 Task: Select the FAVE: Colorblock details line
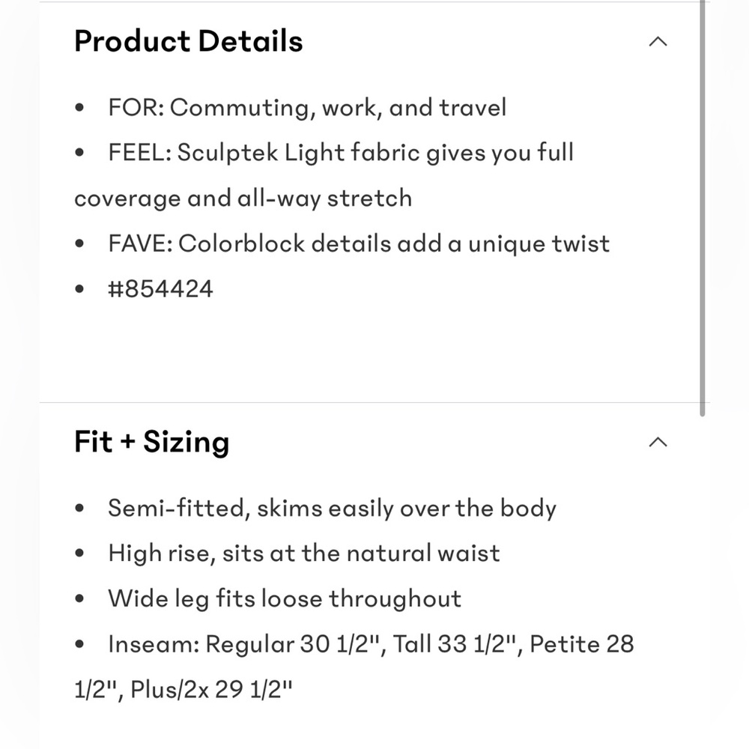coord(359,243)
